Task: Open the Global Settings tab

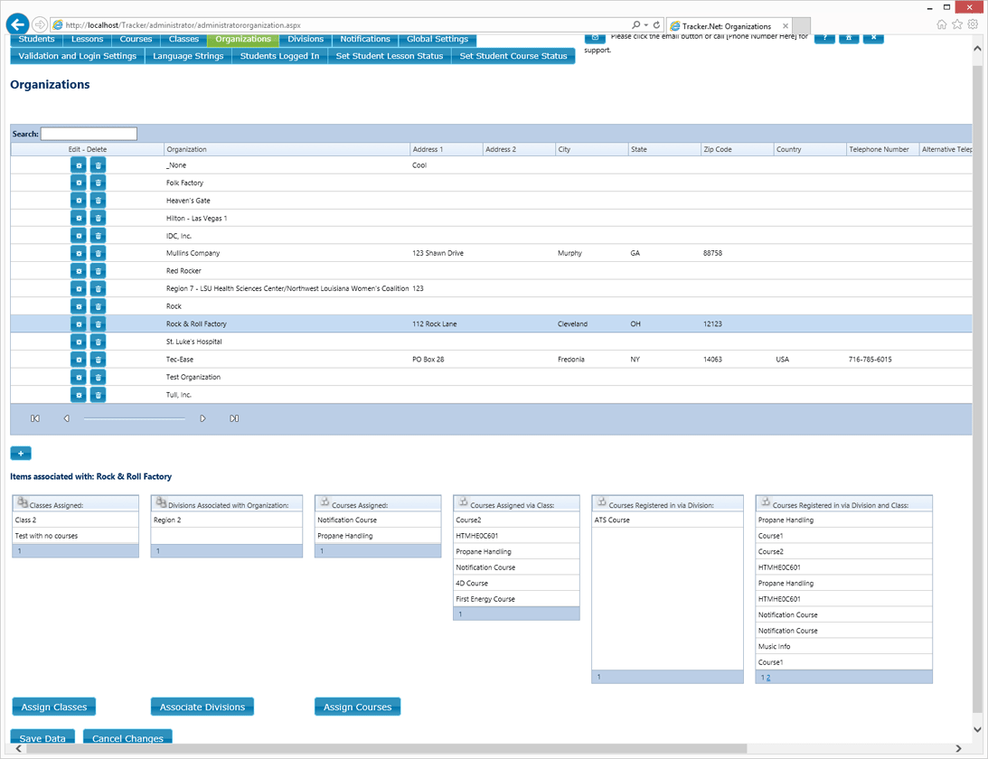Action: [438, 40]
